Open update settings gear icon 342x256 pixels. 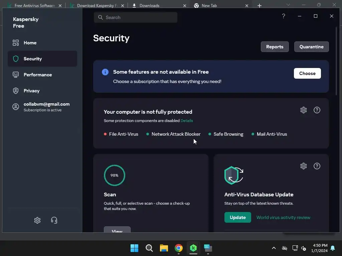[x=303, y=166]
